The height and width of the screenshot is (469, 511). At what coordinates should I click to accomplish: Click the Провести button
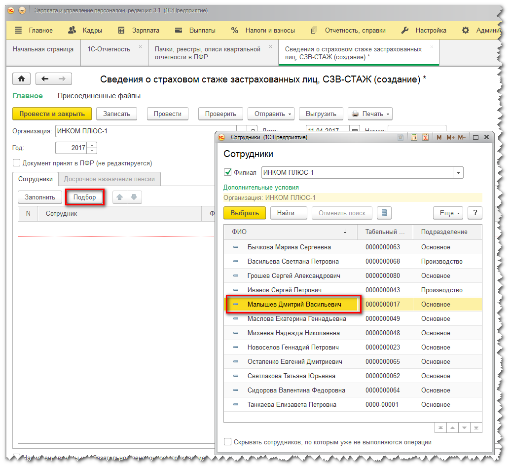(x=168, y=114)
